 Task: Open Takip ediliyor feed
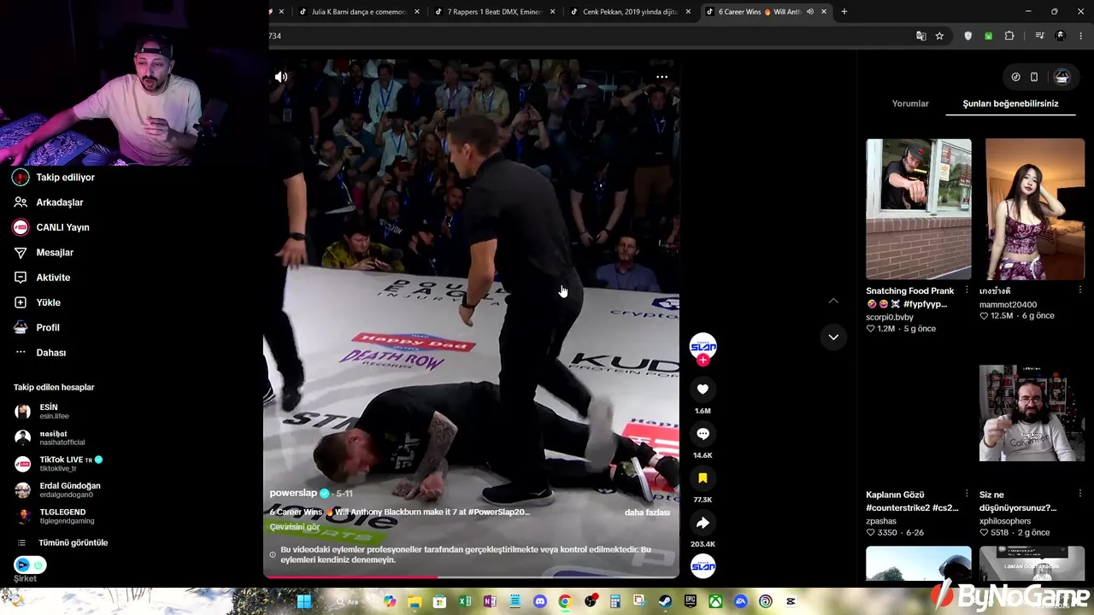coord(54,178)
